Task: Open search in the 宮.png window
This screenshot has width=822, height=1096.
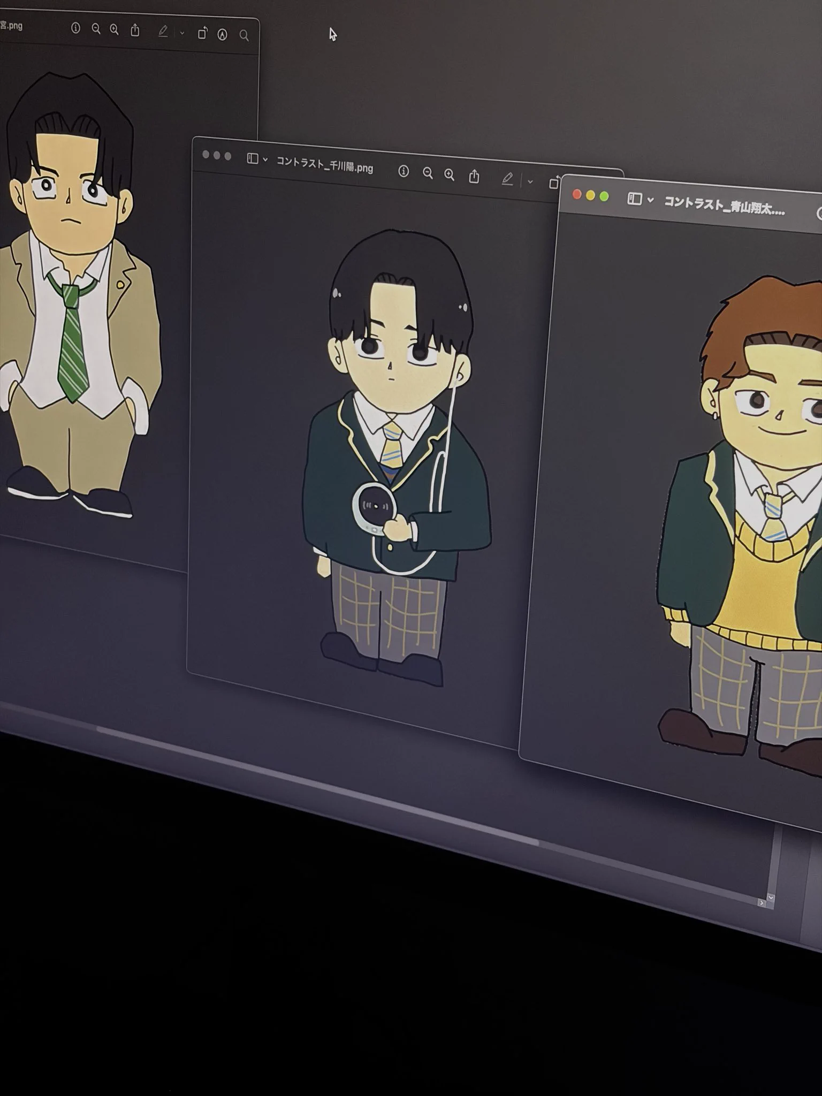Action: pos(244,35)
